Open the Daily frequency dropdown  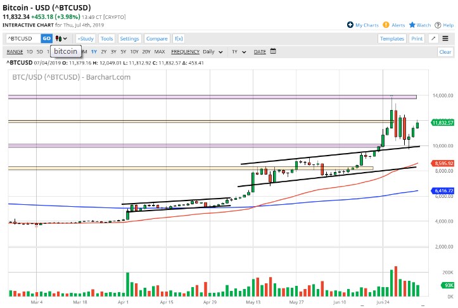[213, 52]
